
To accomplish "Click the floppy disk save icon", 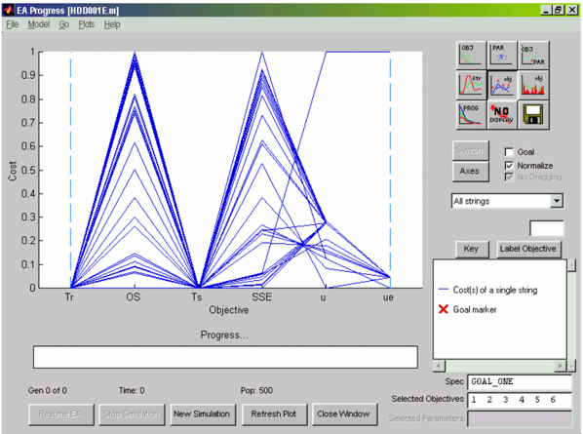I will [533, 114].
